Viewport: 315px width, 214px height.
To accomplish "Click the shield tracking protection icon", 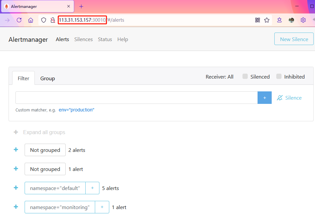I will tap(44, 20).
